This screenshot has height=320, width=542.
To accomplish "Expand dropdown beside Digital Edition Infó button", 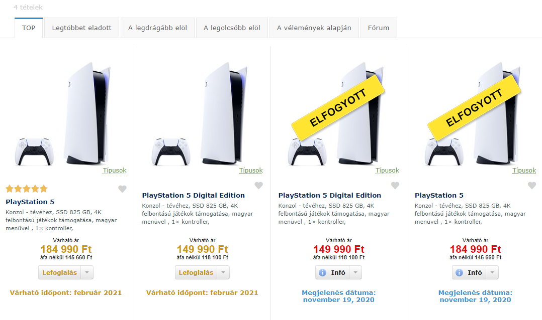I will (x=356, y=273).
